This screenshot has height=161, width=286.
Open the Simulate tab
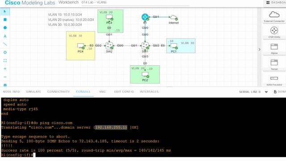[x=34, y=92]
